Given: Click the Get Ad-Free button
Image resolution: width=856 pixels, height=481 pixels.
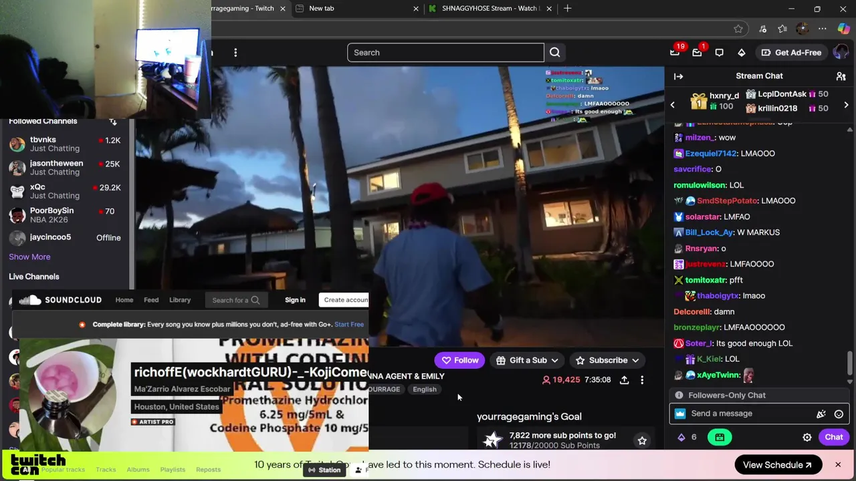Looking at the screenshot, I should [x=790, y=53].
